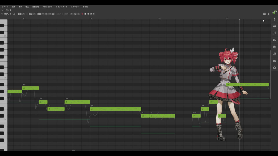Image resolution: width=278 pixels, height=156 pixels.
Task: Open the note properties music-note panel
Action: [275, 33]
